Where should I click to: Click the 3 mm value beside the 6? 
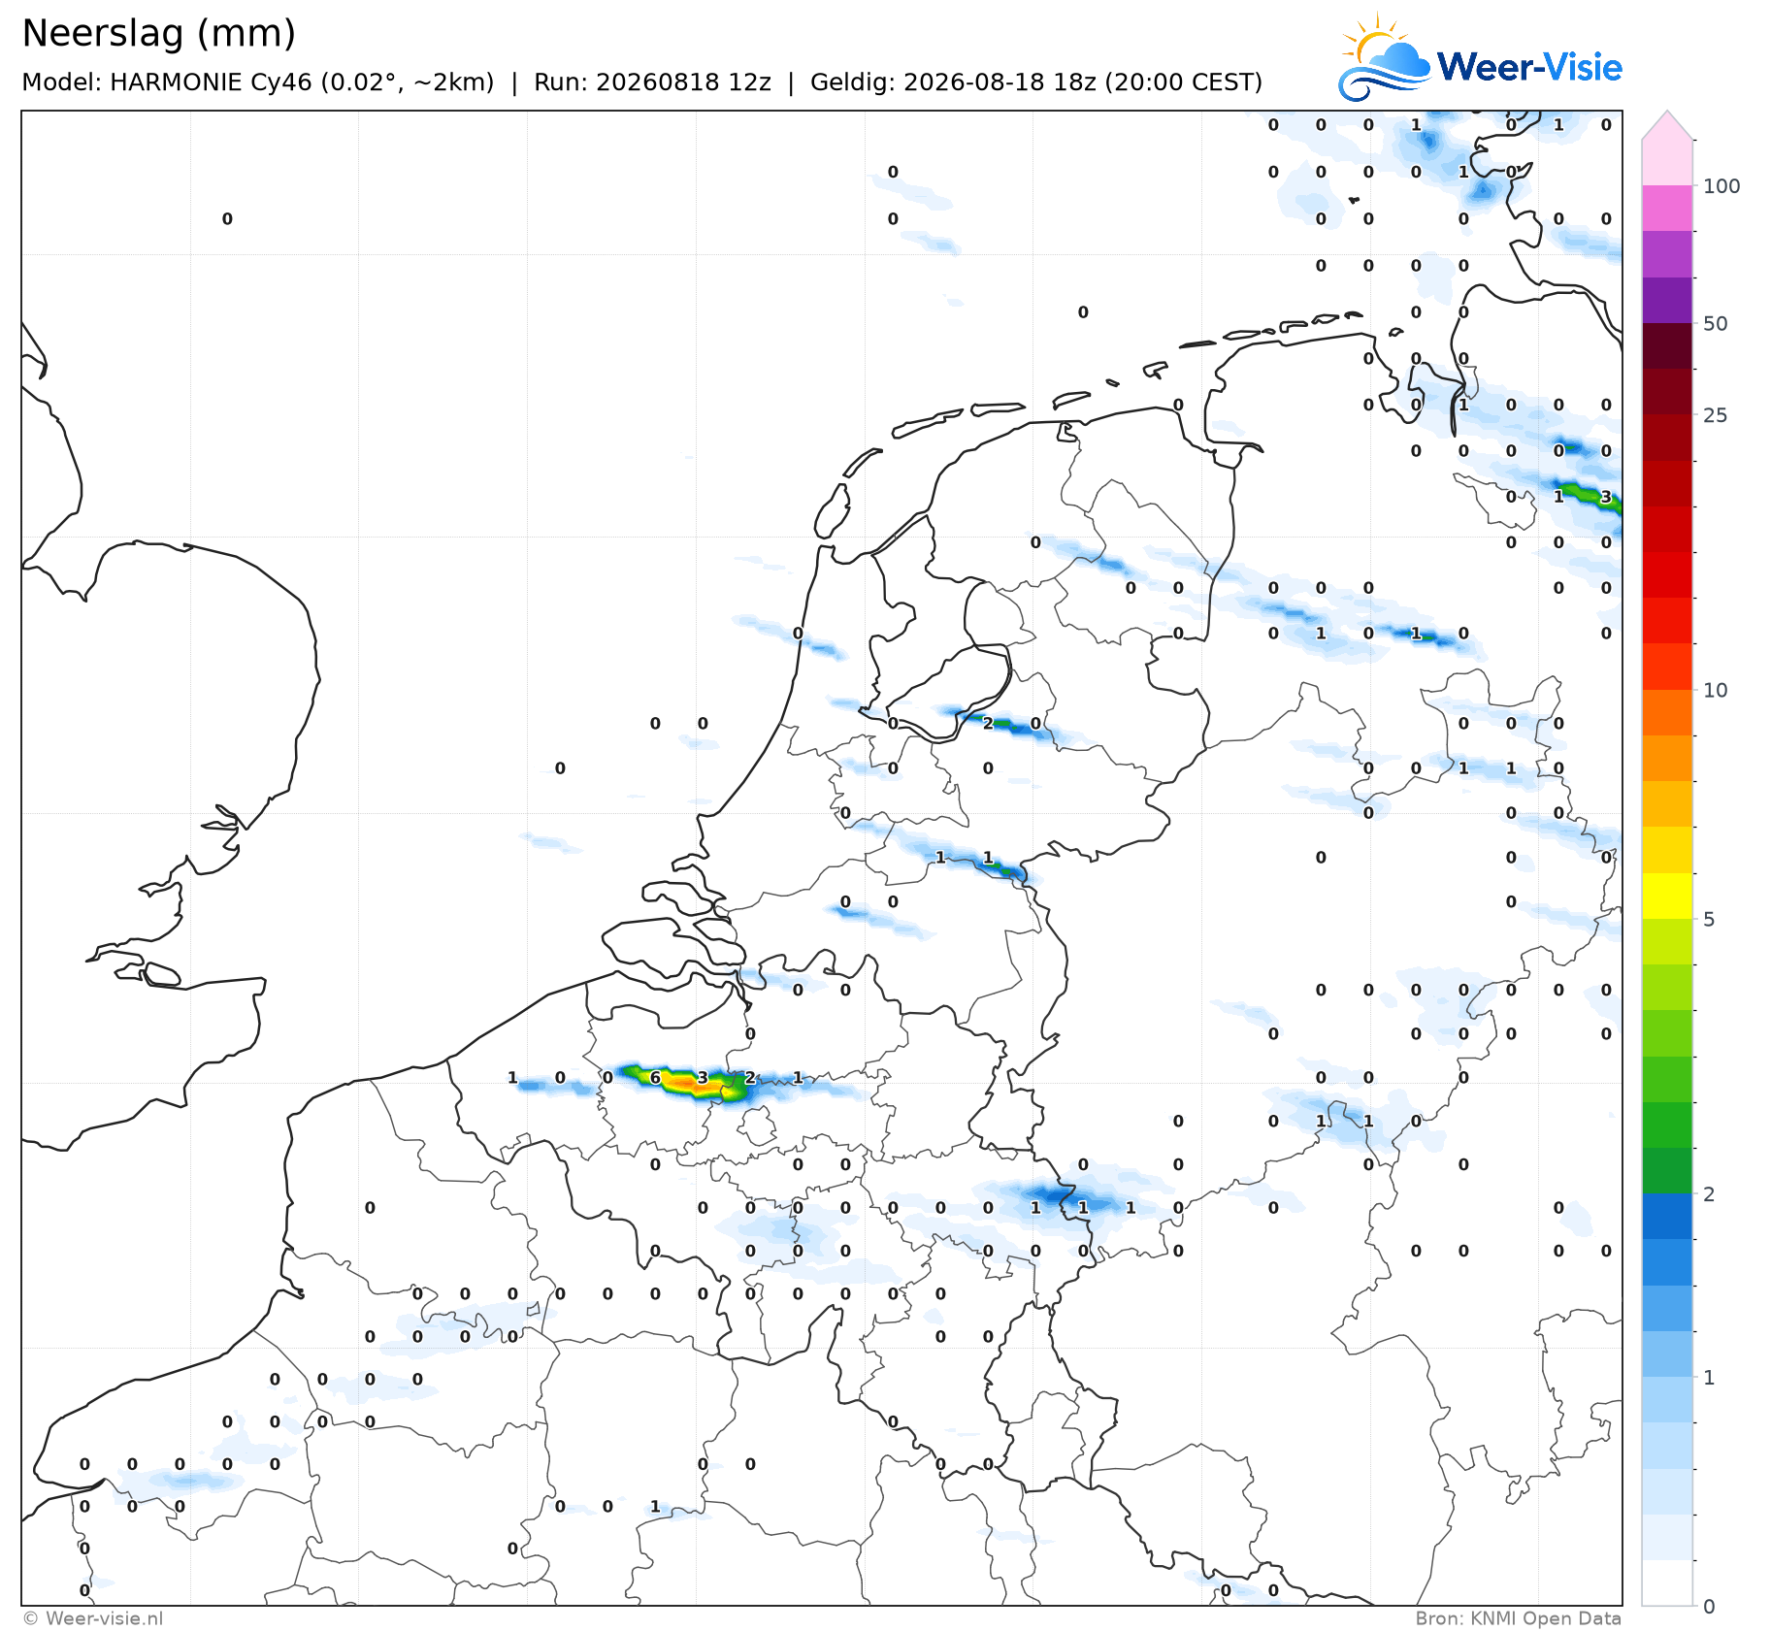[x=703, y=1078]
